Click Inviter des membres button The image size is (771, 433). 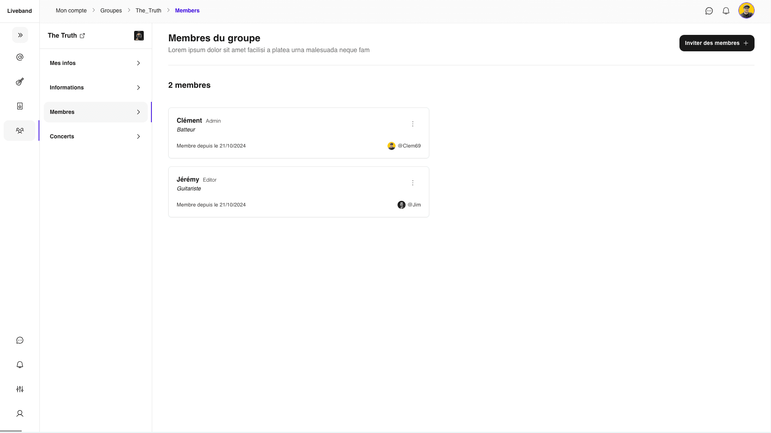coord(716,43)
